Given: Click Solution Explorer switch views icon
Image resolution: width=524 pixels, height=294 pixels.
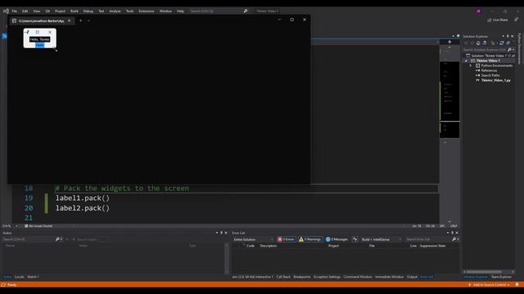Looking at the screenshot, I should [485, 43].
